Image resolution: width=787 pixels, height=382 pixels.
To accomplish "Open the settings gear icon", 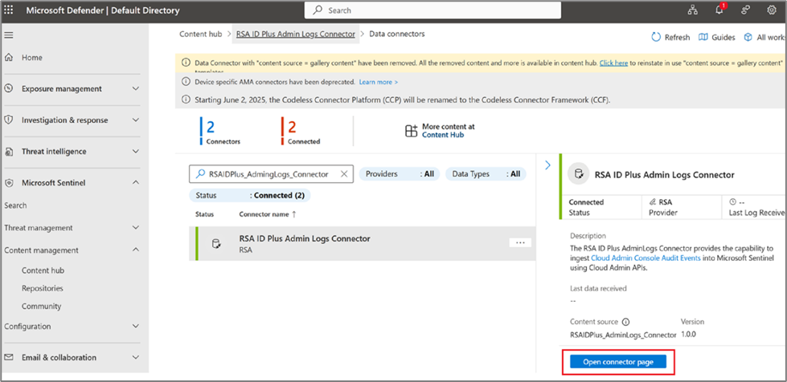I will [x=772, y=10].
